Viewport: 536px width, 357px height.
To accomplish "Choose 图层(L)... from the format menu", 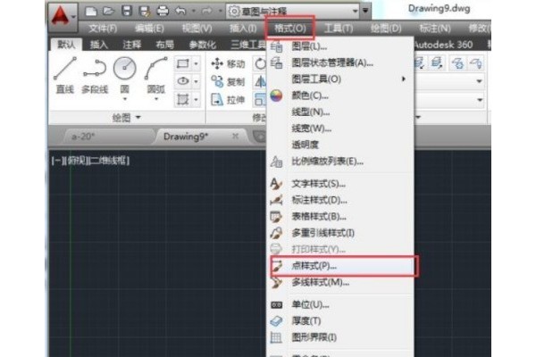I will coord(340,46).
